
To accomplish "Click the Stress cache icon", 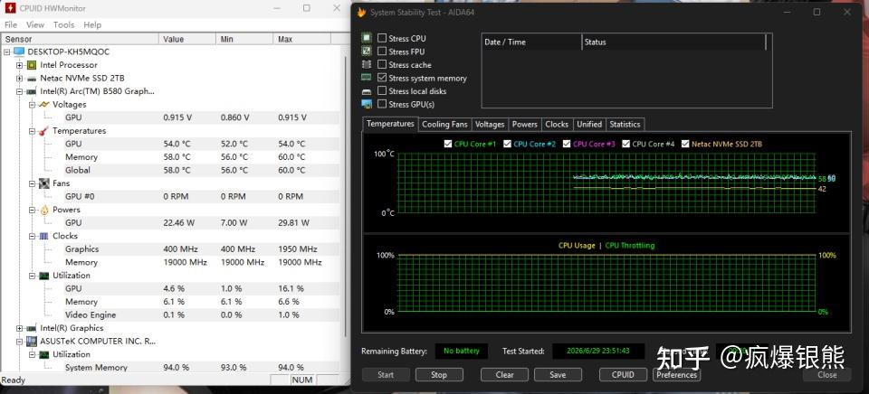I will point(367,64).
